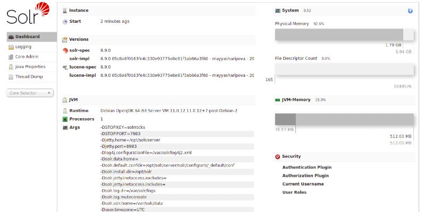Open the Core Selector dropdown

(x=31, y=93)
